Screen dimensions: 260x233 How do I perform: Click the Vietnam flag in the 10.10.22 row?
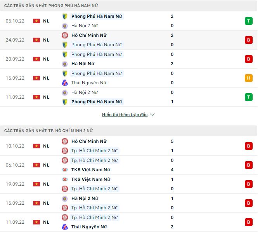click(36, 146)
